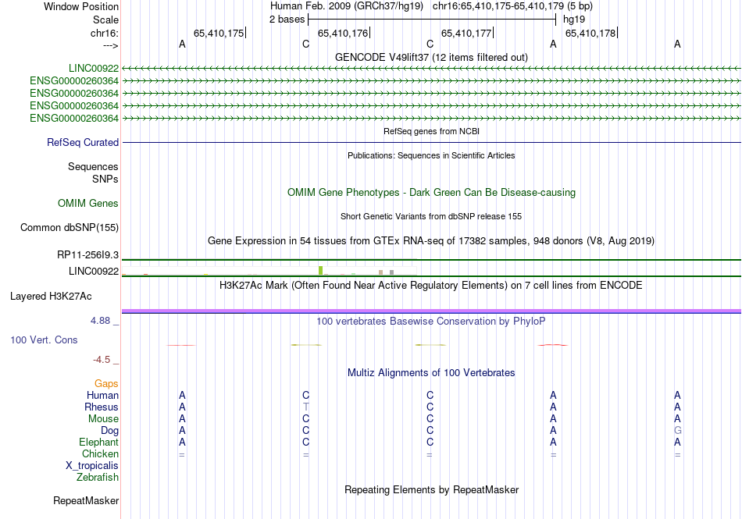Open Short Genetic Variants from dbSNP title

point(431,216)
